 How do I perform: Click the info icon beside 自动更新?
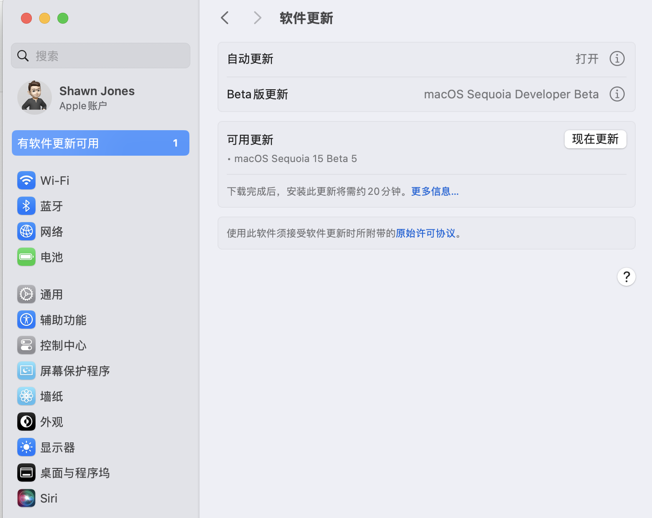617,59
